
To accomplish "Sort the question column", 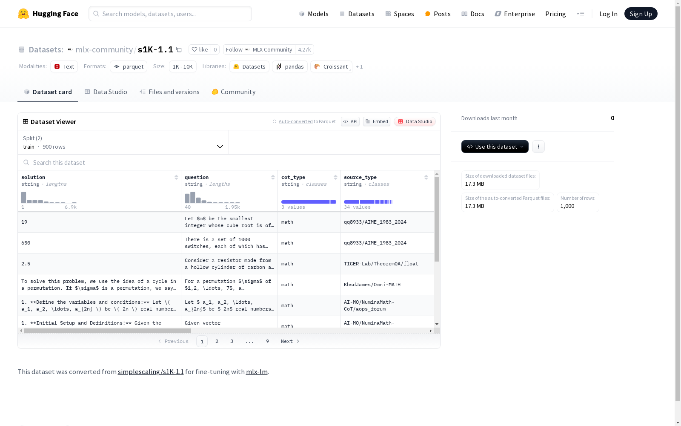I will coord(273,177).
